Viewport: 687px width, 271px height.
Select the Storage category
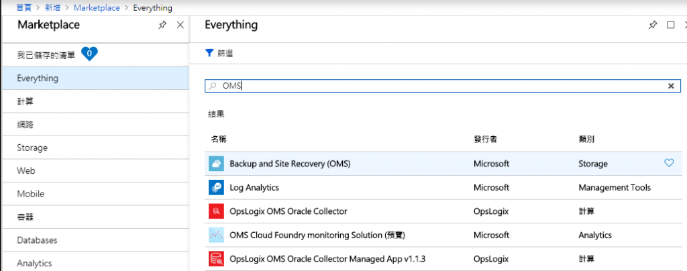click(96, 148)
